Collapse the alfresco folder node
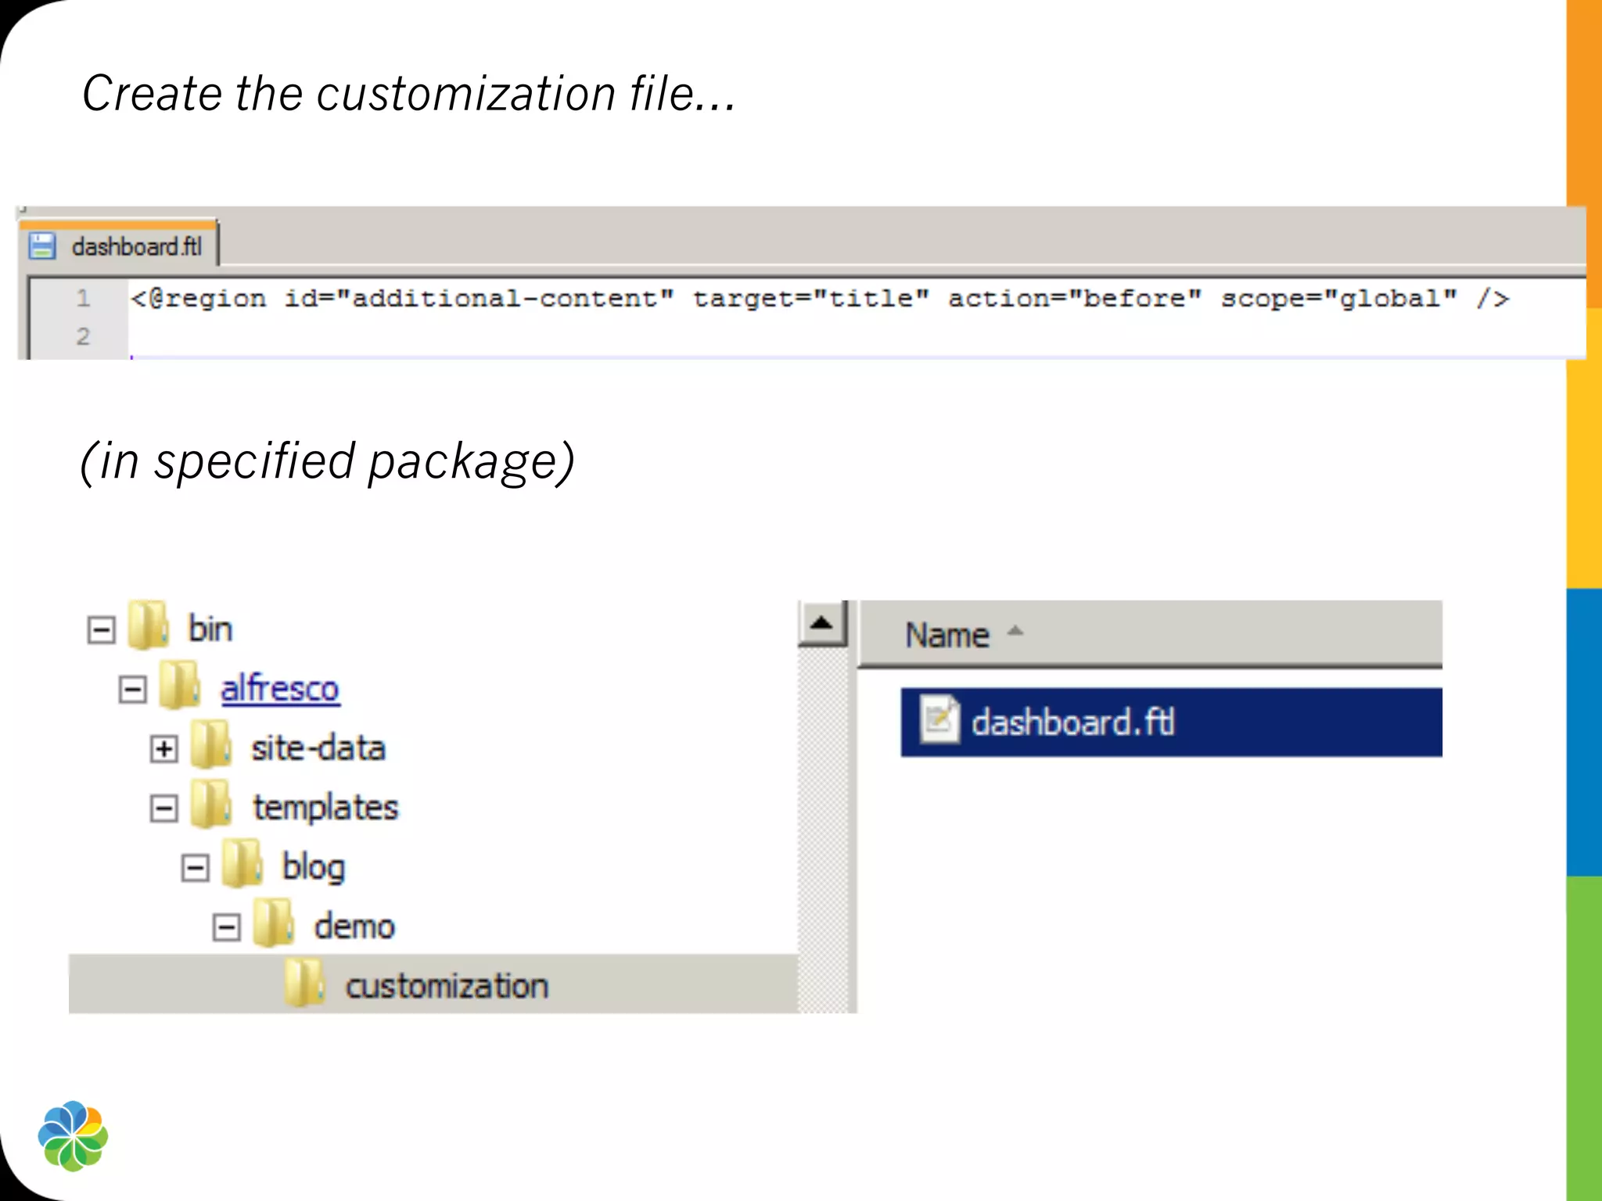The height and width of the screenshot is (1201, 1602). [132, 689]
